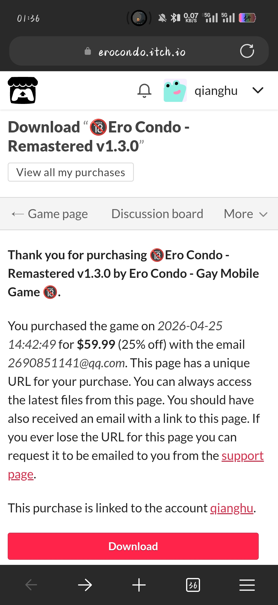Open the itch.io home logo

click(x=23, y=90)
